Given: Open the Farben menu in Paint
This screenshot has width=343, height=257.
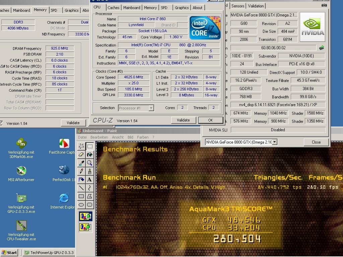Looking at the screenshot, I should (x=143, y=137).
